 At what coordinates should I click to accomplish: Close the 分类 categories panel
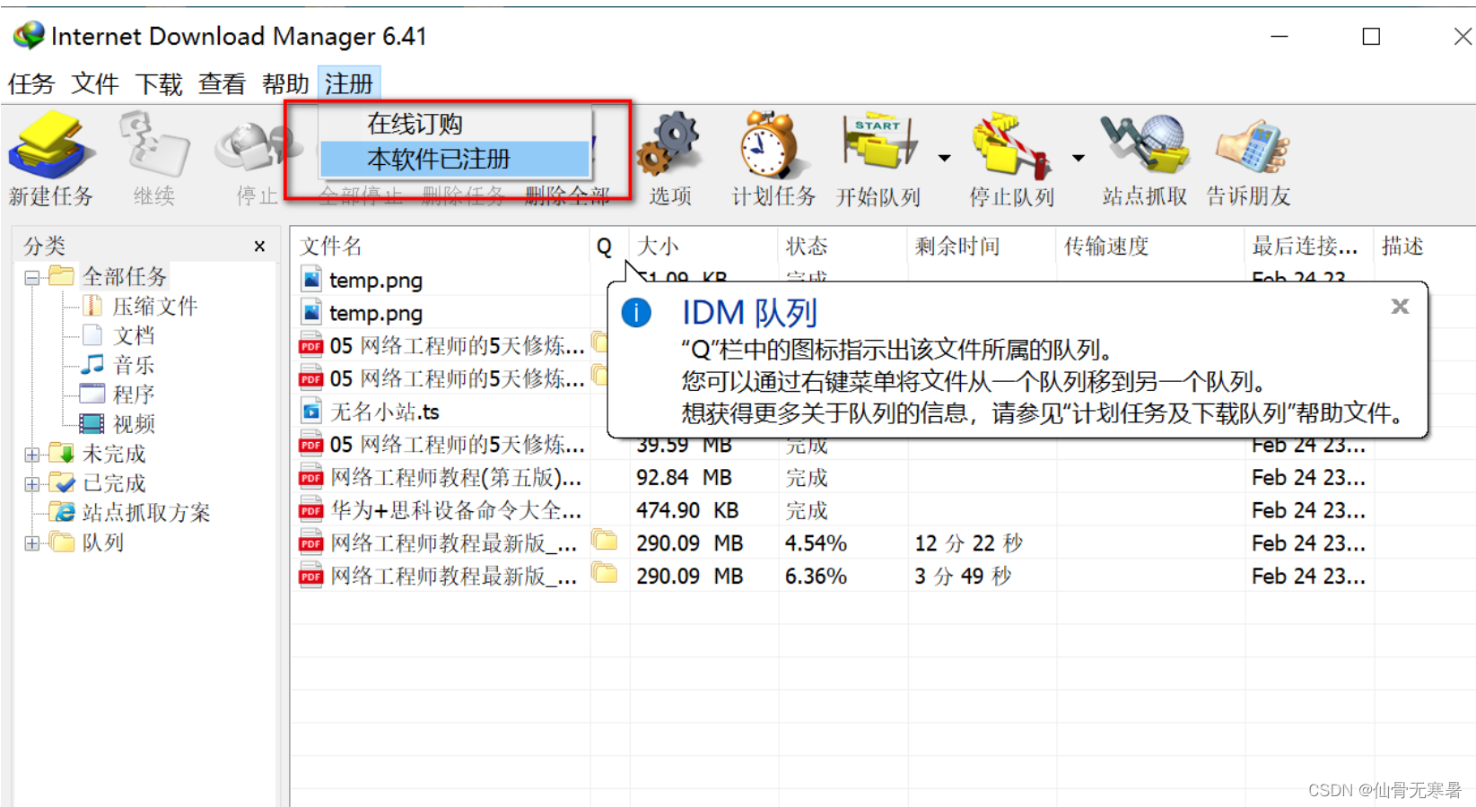259,247
